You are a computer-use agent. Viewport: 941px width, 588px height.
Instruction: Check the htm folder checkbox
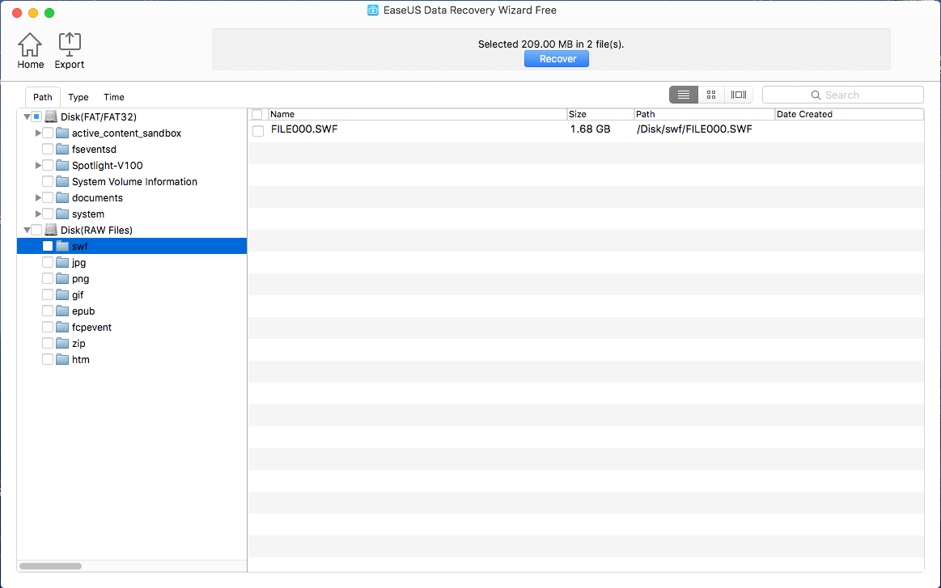coord(48,359)
